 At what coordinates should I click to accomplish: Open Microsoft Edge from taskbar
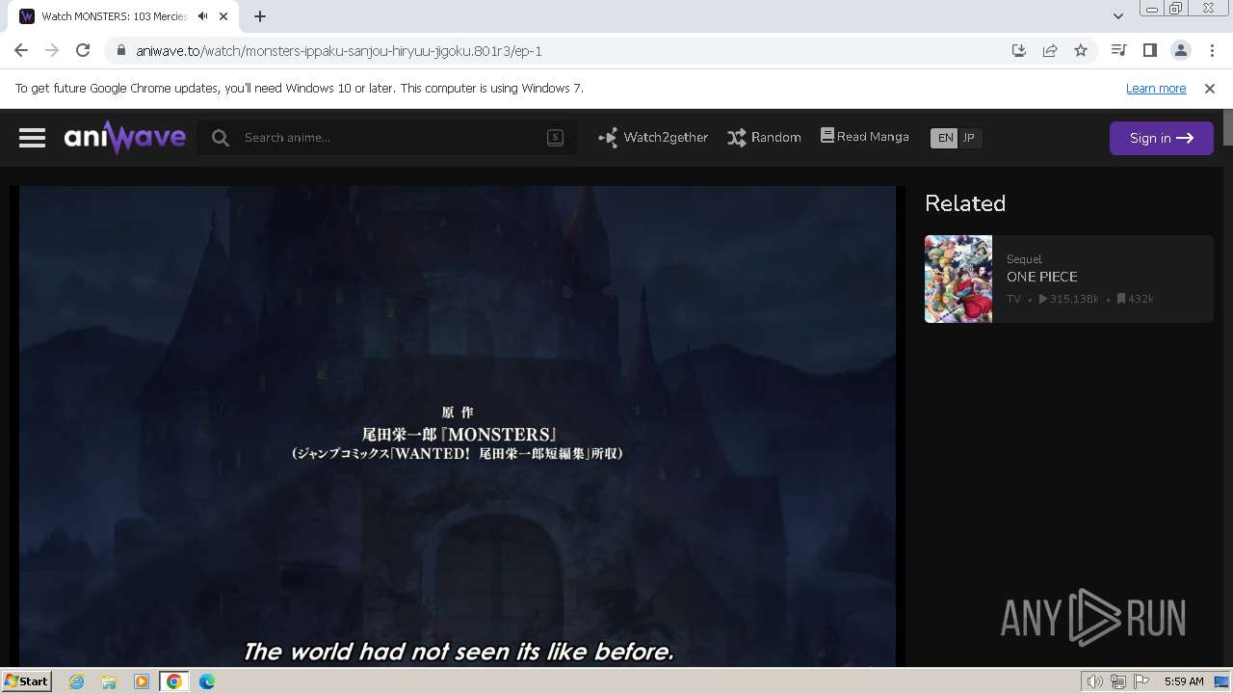(x=207, y=681)
